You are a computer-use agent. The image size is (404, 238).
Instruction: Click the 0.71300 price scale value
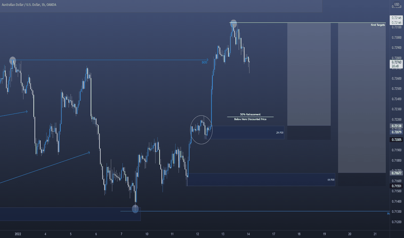[396, 212]
